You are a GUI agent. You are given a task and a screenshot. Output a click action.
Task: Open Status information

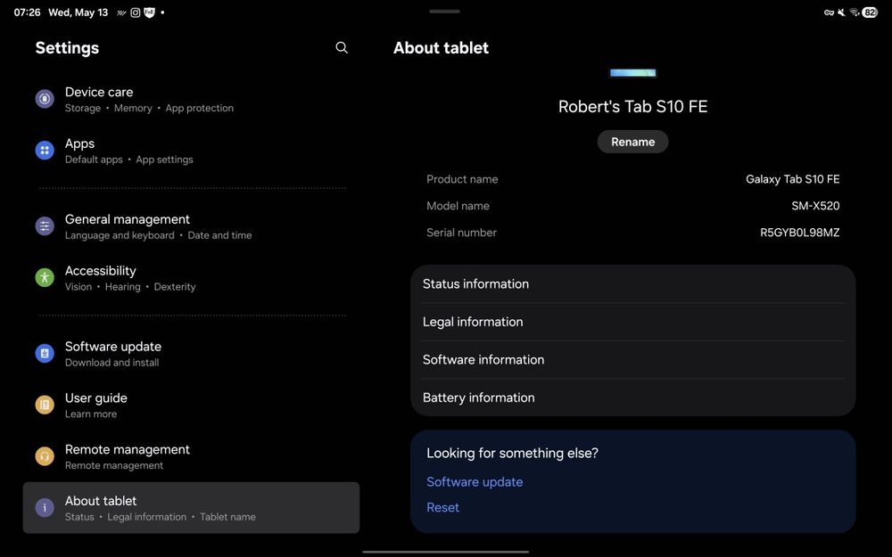[632, 284]
